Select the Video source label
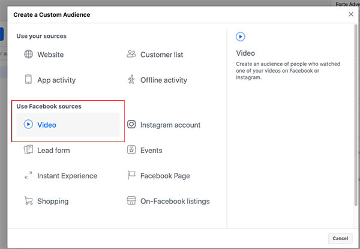Image resolution: width=360 pixels, height=249 pixels. pyautogui.click(x=47, y=125)
